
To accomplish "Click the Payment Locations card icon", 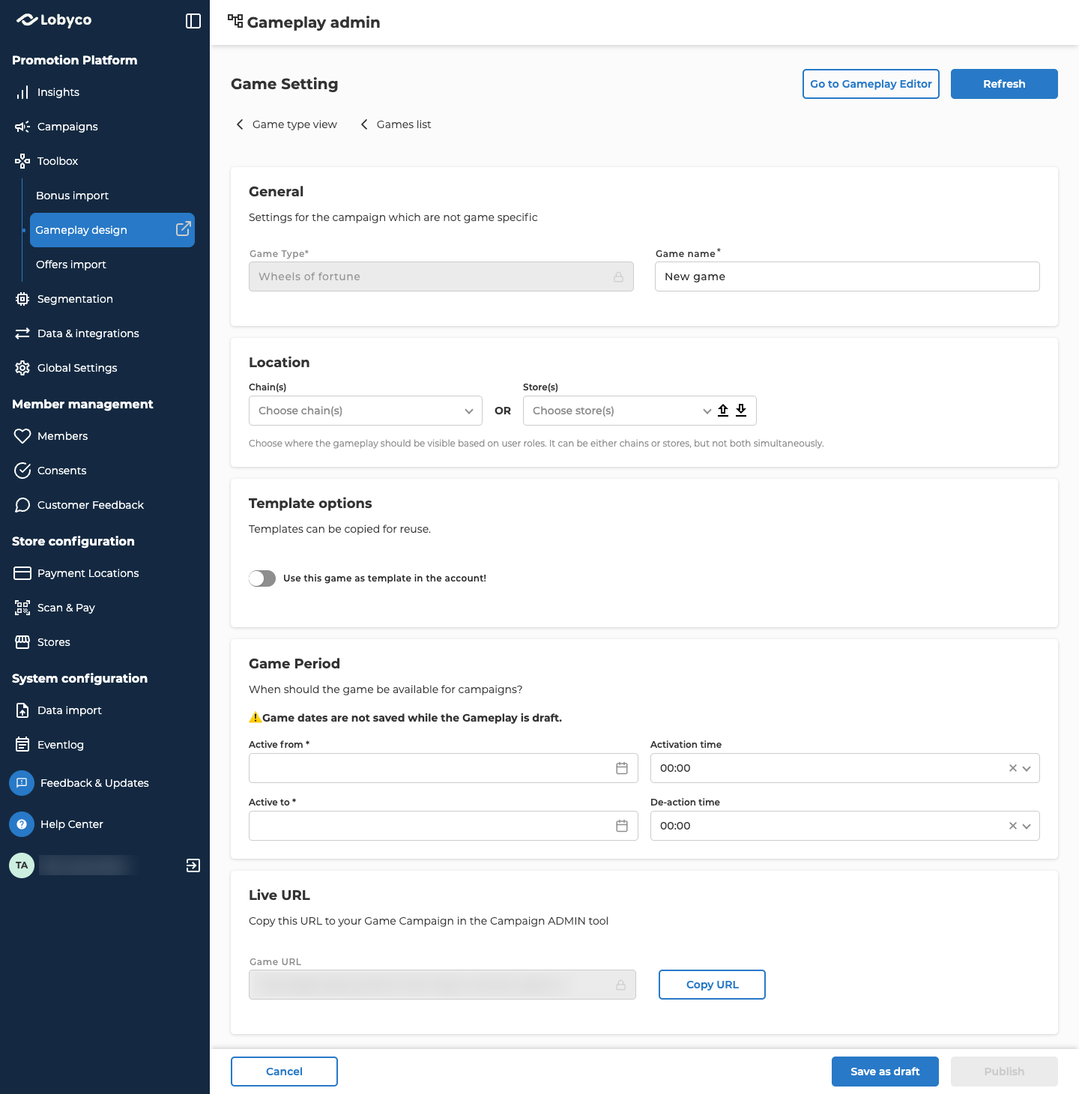I will click(x=22, y=573).
